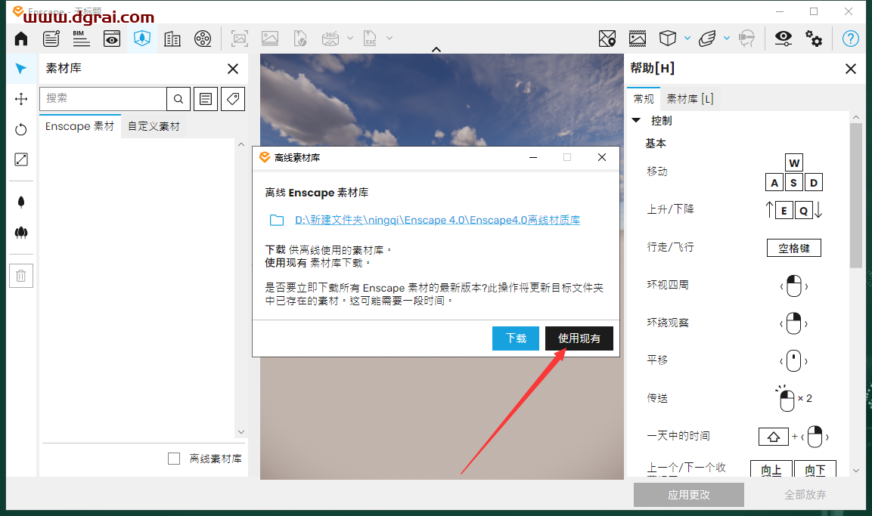Click the screenshot capture icon
Screen dimensions: 872x516
point(240,39)
